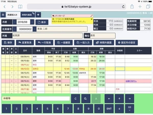Toggle the A input mode key
Viewport: 153px width, 115px height.
96,98
